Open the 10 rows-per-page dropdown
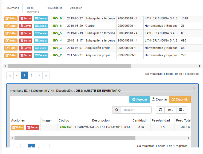The height and width of the screenshot is (154, 203). pyautogui.click(x=170, y=110)
